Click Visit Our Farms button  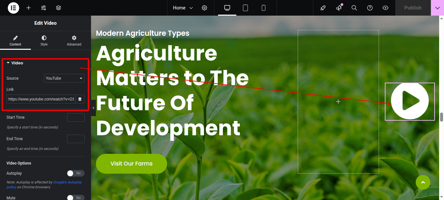(131, 164)
